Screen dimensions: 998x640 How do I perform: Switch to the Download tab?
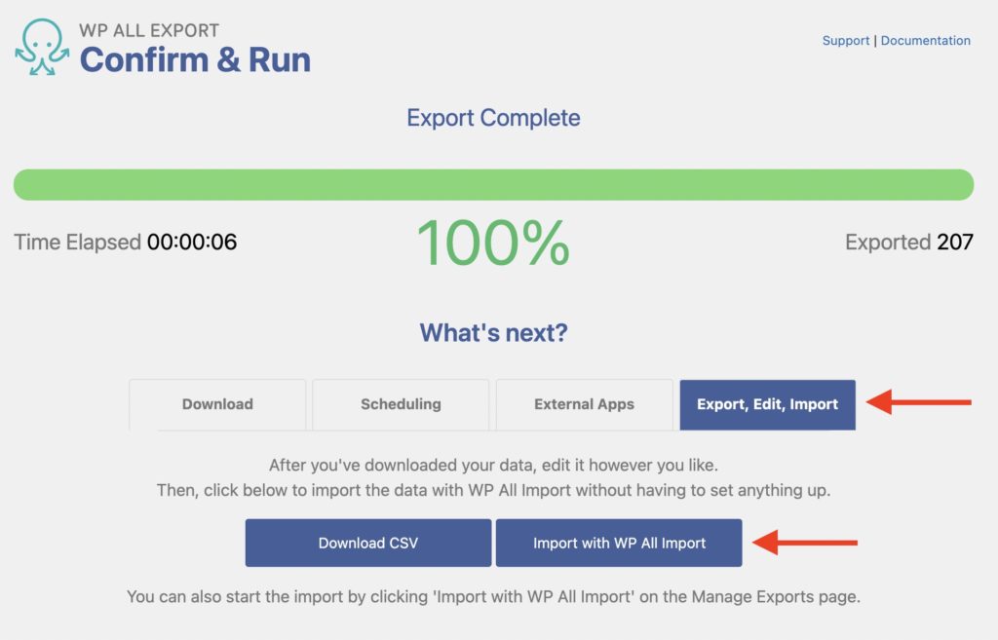(216, 404)
